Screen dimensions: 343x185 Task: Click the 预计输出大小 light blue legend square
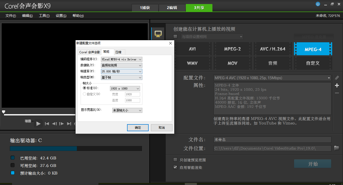(13, 173)
